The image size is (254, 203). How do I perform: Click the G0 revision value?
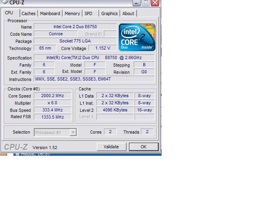tap(144, 72)
